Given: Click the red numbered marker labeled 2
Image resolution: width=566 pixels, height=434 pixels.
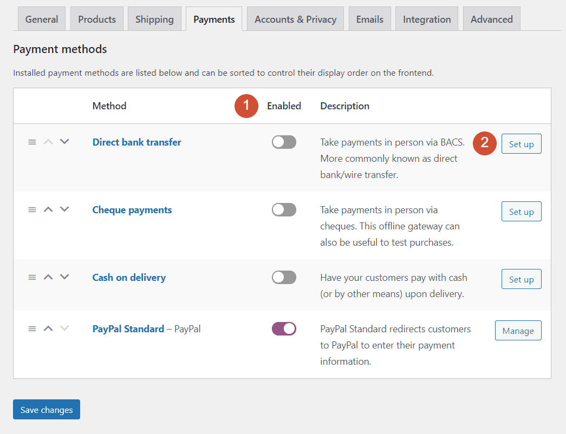Looking at the screenshot, I should [485, 143].
